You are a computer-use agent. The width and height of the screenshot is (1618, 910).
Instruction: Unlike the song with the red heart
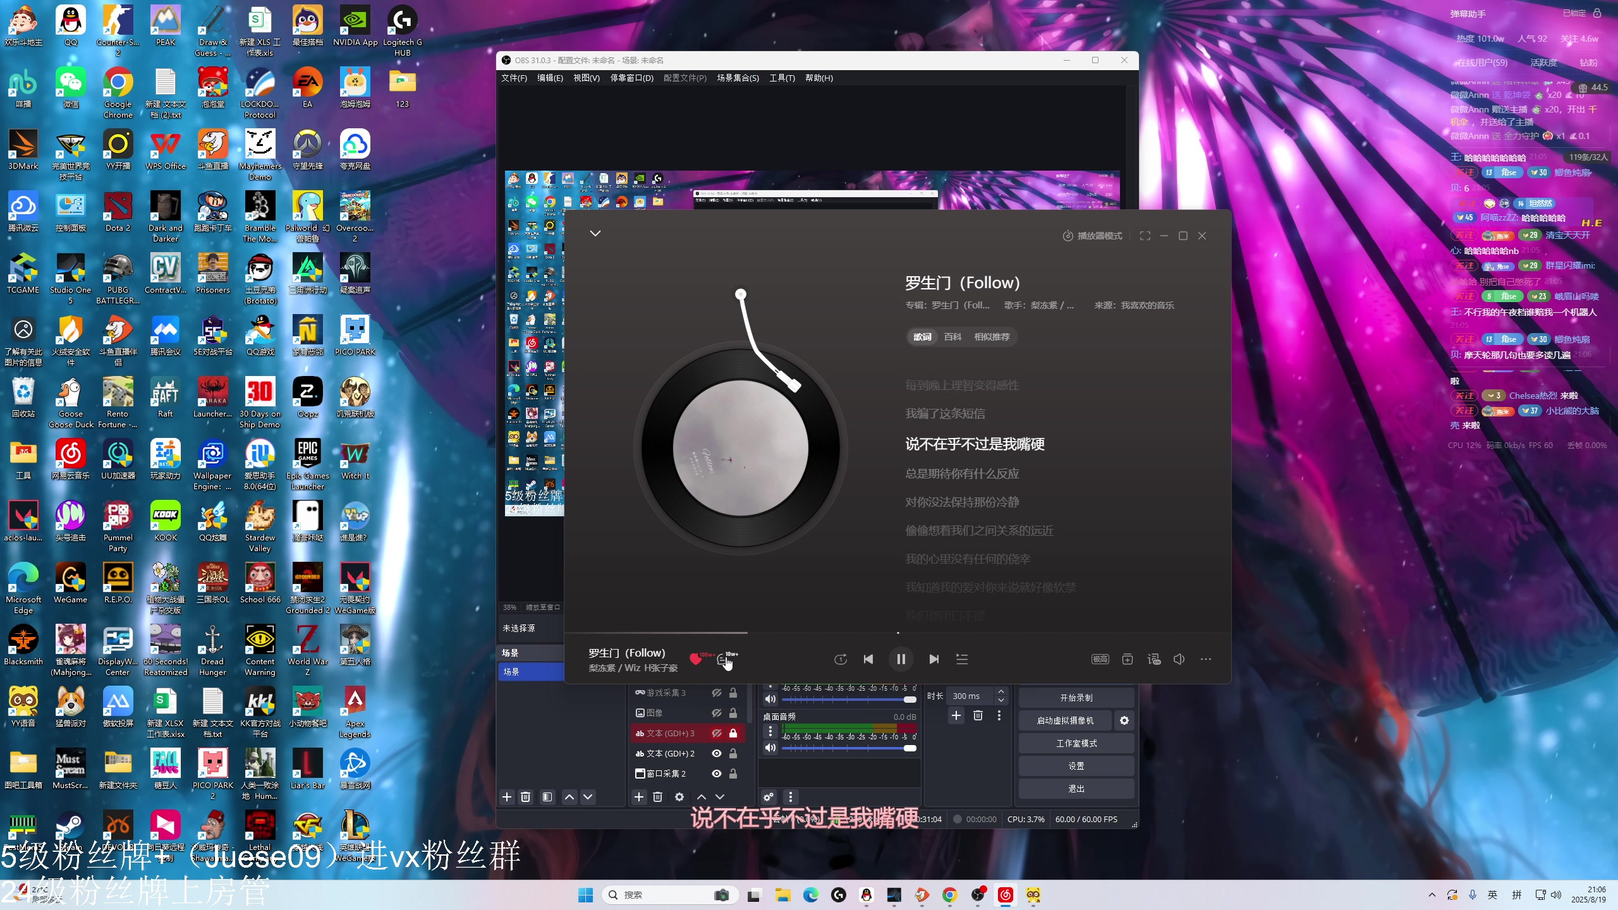696,659
